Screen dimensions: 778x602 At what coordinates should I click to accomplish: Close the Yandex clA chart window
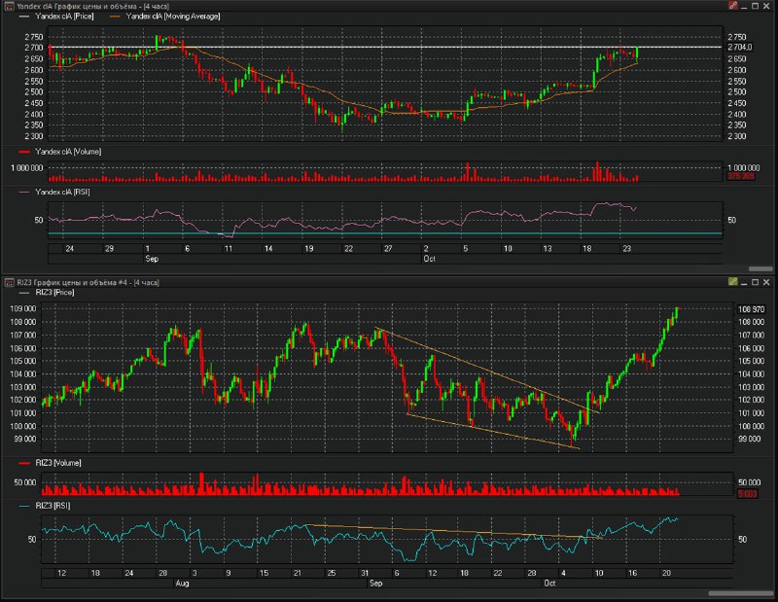[766, 6]
